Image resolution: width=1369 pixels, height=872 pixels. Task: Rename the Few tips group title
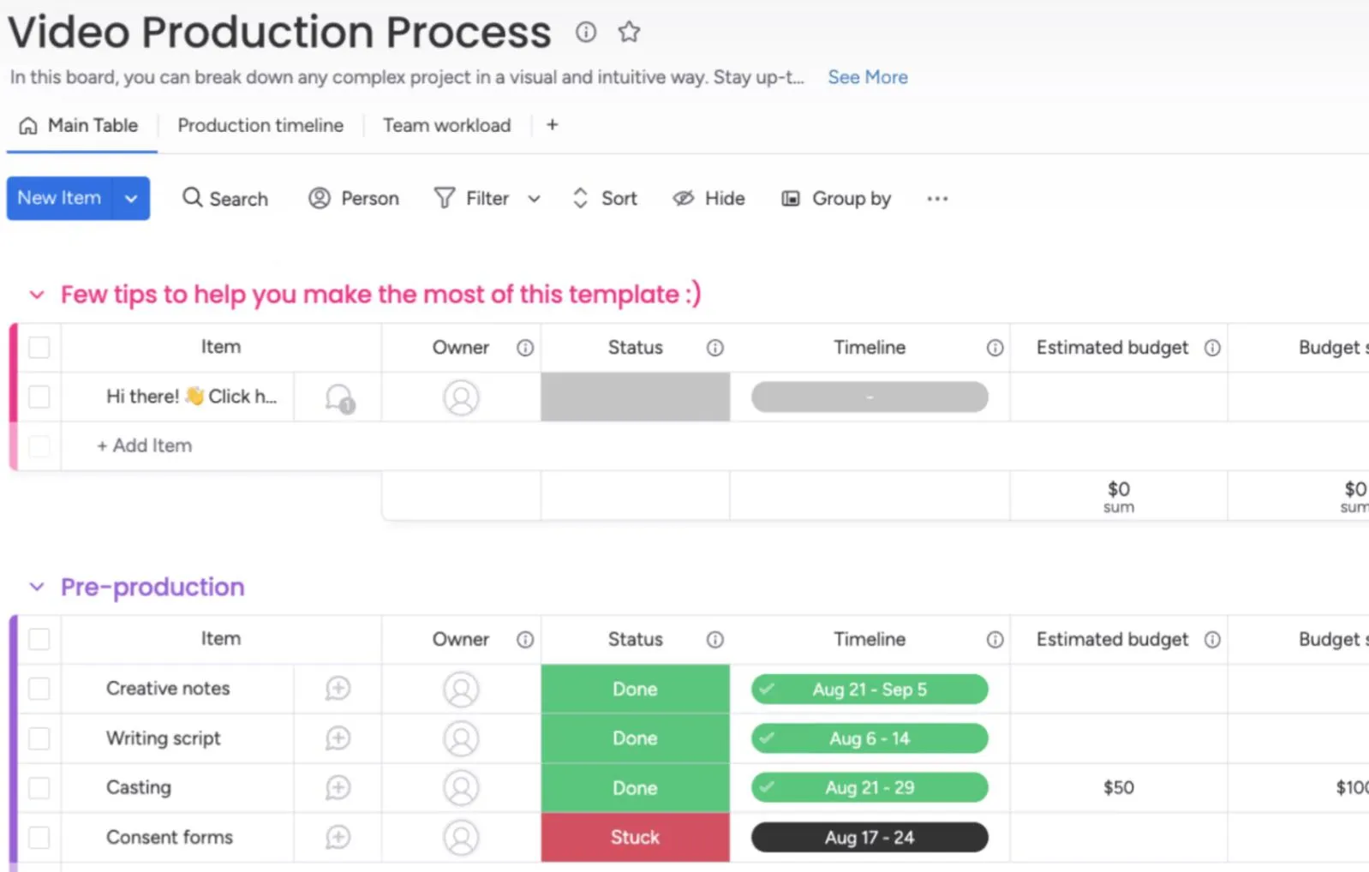pyautogui.click(x=381, y=295)
